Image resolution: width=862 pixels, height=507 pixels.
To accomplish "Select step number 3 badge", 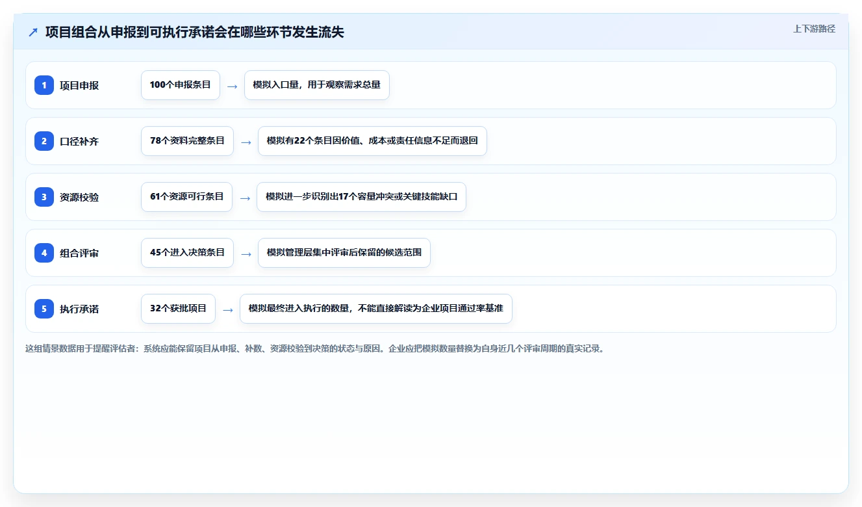I will (44, 197).
